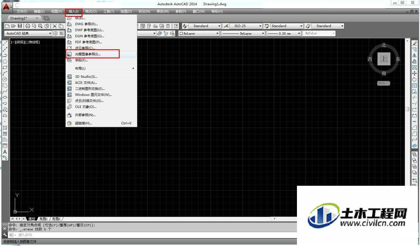
Task: Open the ISO-25 dimension style dropdown
Action: tap(246, 26)
